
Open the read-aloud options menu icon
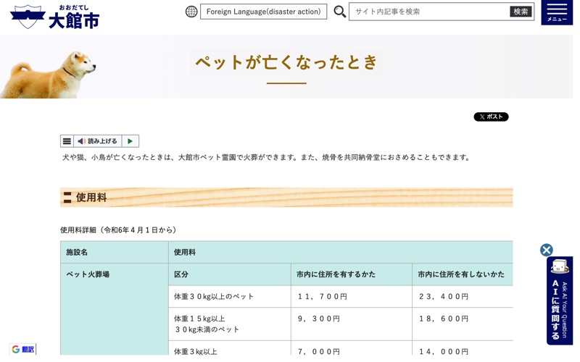click(x=67, y=141)
